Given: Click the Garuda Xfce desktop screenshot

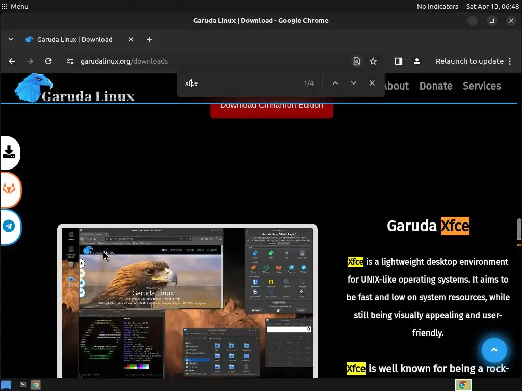Looking at the screenshot, I should [187, 301].
